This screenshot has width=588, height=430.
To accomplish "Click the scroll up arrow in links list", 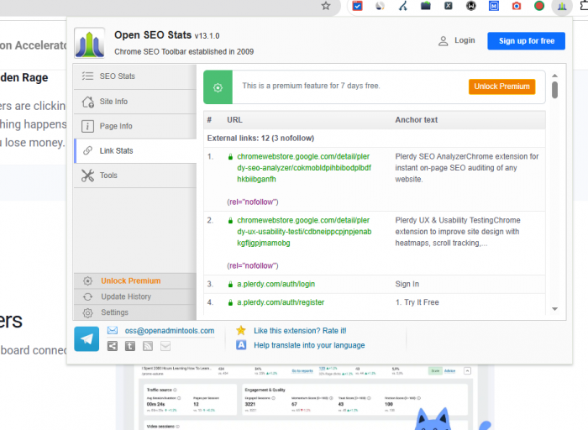I will (x=554, y=76).
